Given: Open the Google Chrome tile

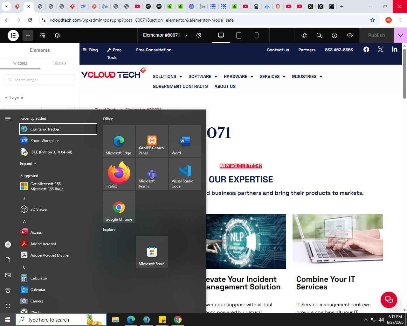Looking at the screenshot, I should (119, 207).
